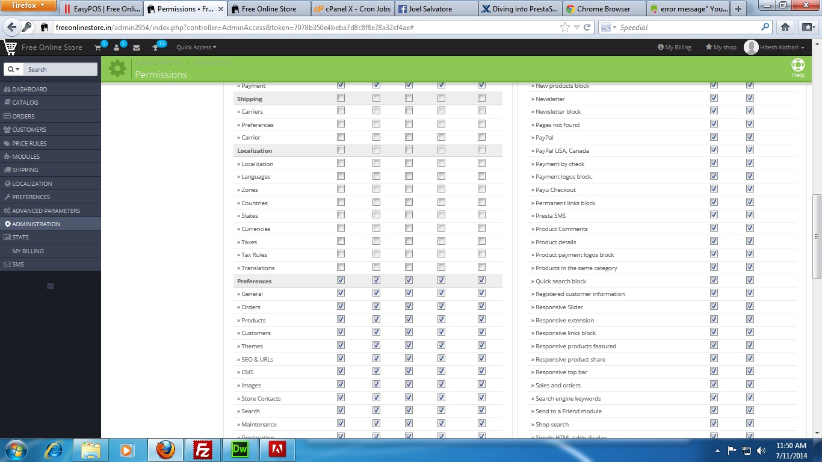Open the Windows Start menu
The width and height of the screenshot is (822, 462).
pyautogui.click(x=17, y=449)
